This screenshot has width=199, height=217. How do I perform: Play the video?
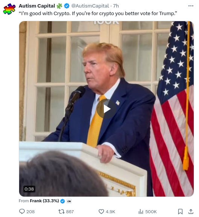tap(106, 109)
